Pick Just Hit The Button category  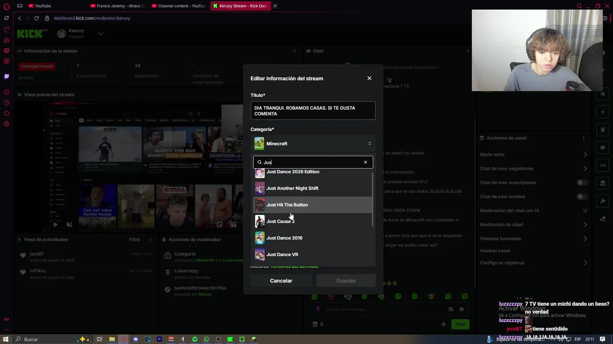[x=313, y=205]
